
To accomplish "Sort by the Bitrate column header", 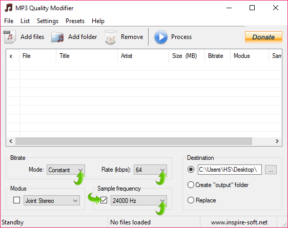I will tap(217, 56).
